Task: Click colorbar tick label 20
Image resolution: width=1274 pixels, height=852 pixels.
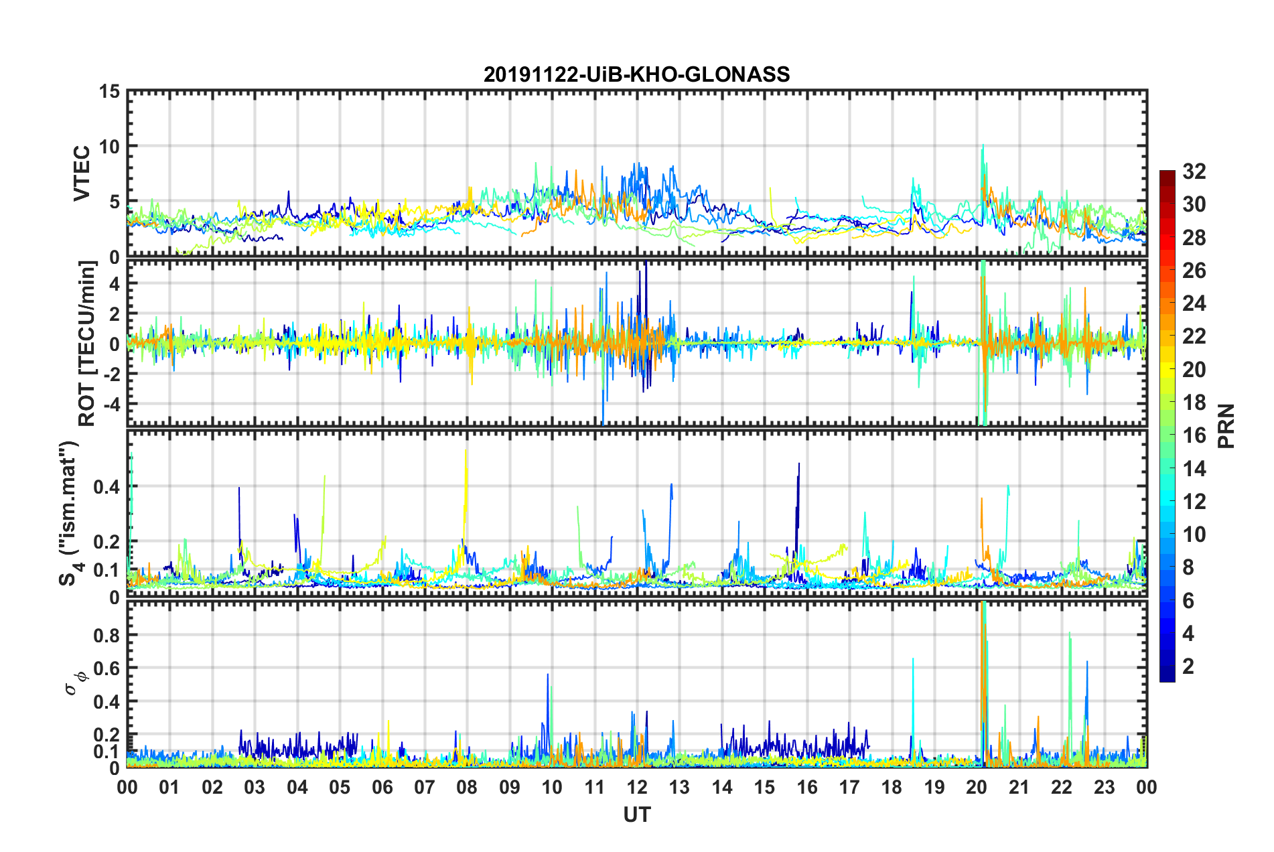Action: click(1194, 370)
